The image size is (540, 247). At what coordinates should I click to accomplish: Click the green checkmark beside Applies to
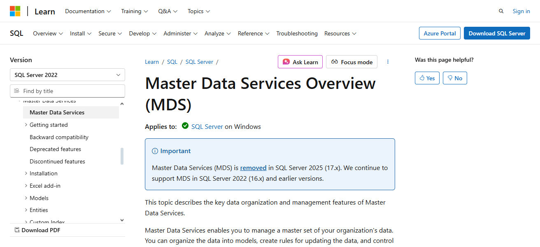coord(185,126)
